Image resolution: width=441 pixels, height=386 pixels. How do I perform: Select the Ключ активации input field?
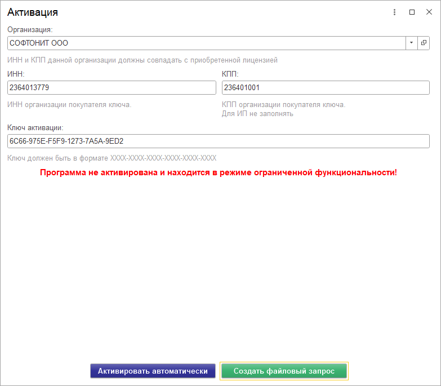tap(219, 141)
